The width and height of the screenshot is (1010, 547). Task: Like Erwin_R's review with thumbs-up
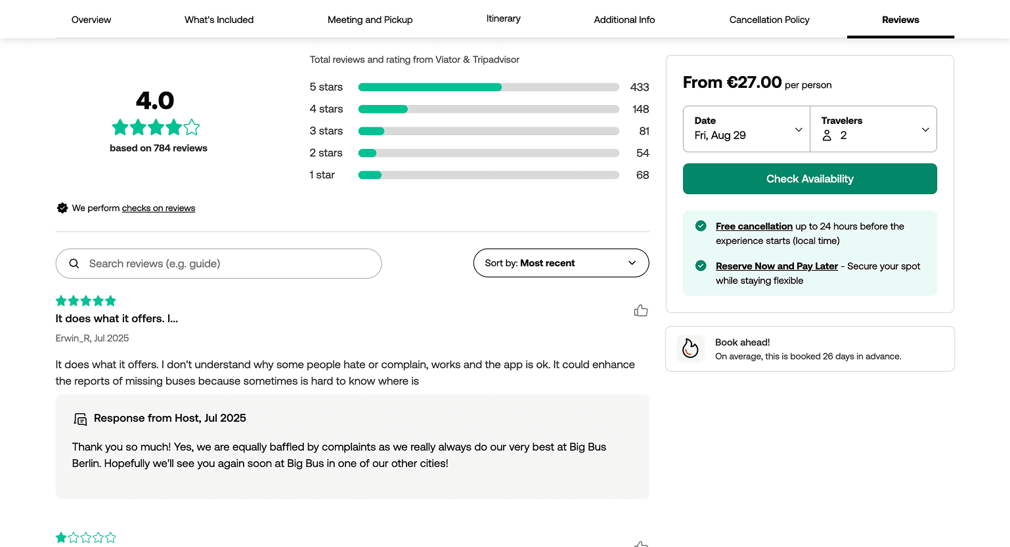click(641, 311)
